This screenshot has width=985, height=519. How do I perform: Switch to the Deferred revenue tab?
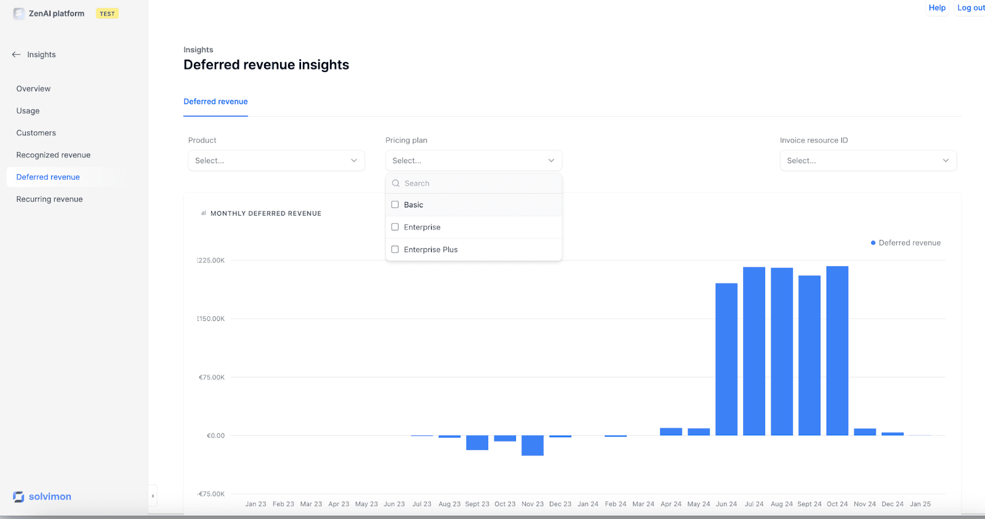(215, 101)
